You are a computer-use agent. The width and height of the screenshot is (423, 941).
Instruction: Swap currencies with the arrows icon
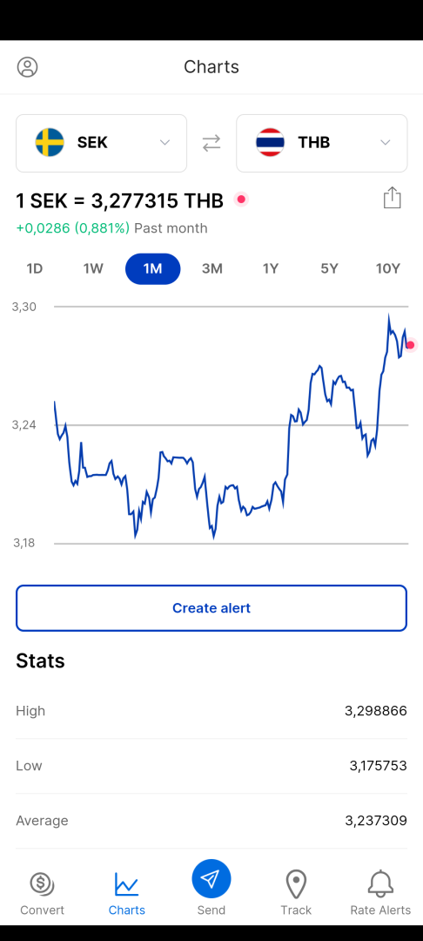click(211, 143)
